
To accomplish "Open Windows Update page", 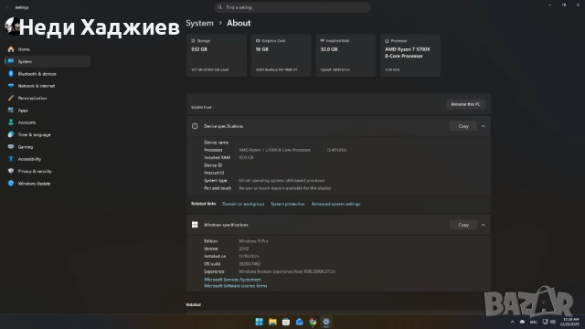I will pyautogui.click(x=48, y=184).
